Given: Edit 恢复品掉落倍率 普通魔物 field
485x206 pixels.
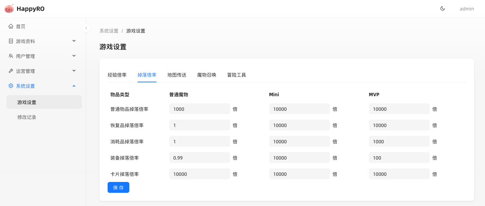Looking at the screenshot, I should click(x=200, y=125).
